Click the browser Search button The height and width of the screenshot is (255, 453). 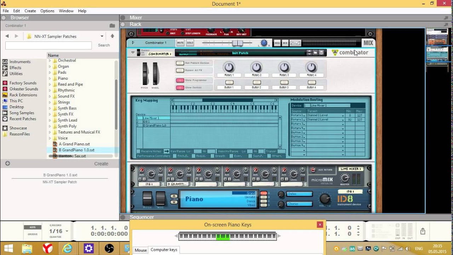click(104, 45)
